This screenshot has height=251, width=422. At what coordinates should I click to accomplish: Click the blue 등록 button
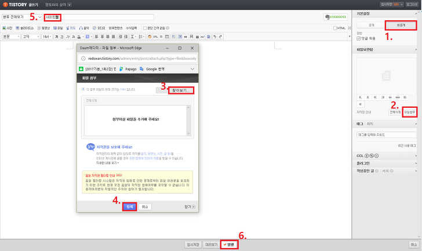(130, 206)
